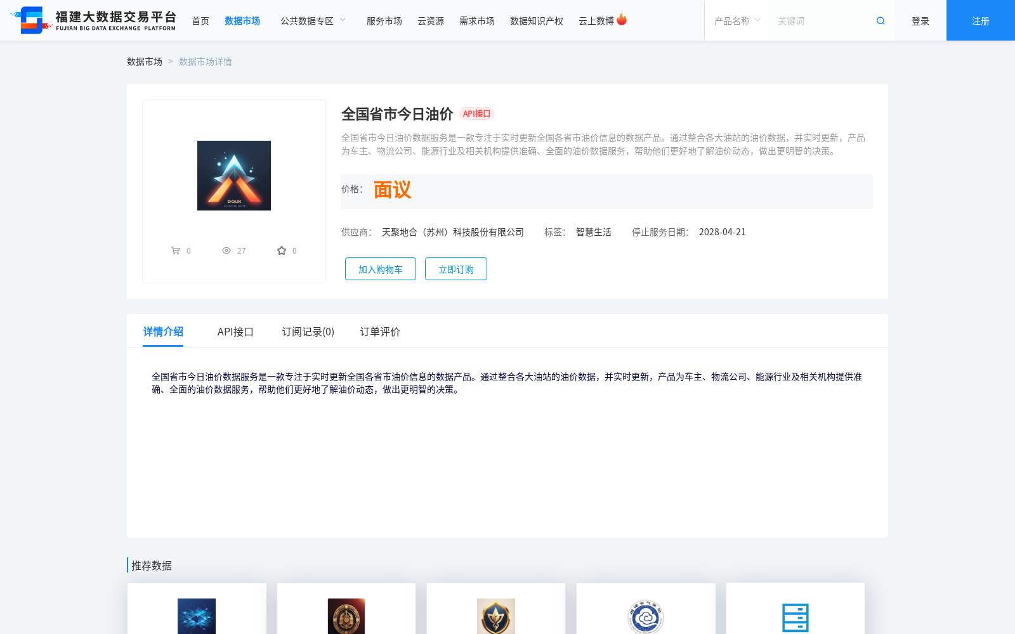Open the blue database icon recommended item
Viewport: 1015px width, 634px height.
pyautogui.click(x=795, y=617)
